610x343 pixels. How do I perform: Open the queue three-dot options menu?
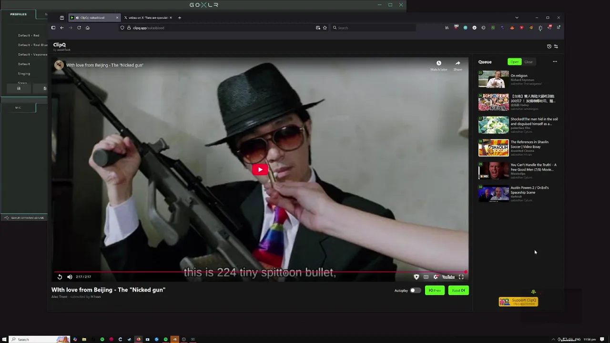point(555,61)
